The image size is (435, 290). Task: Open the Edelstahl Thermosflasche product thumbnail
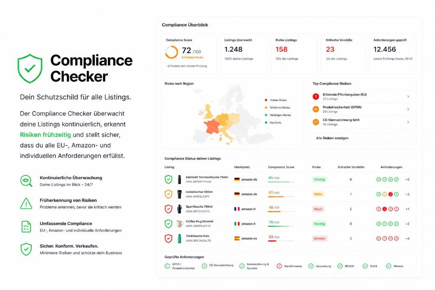coord(180,179)
